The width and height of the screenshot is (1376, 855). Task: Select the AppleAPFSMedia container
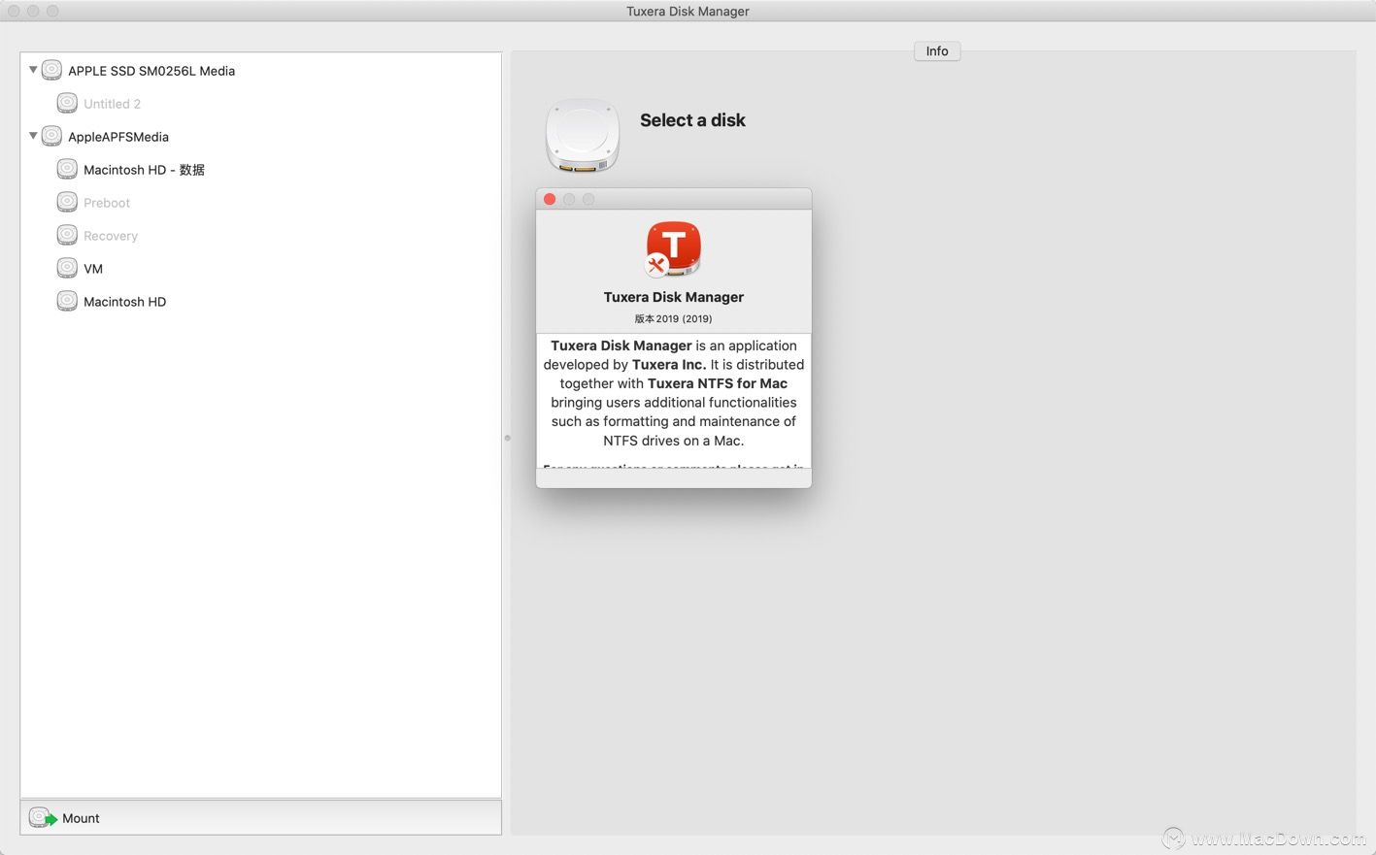pos(118,137)
